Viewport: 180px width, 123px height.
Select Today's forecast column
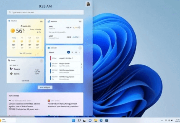click(x=14, y=43)
